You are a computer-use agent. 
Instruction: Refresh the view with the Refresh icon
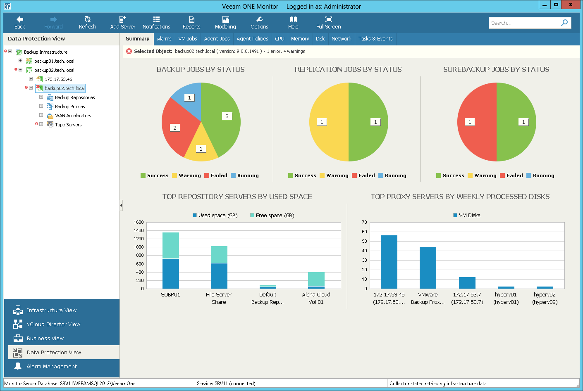pyautogui.click(x=87, y=23)
